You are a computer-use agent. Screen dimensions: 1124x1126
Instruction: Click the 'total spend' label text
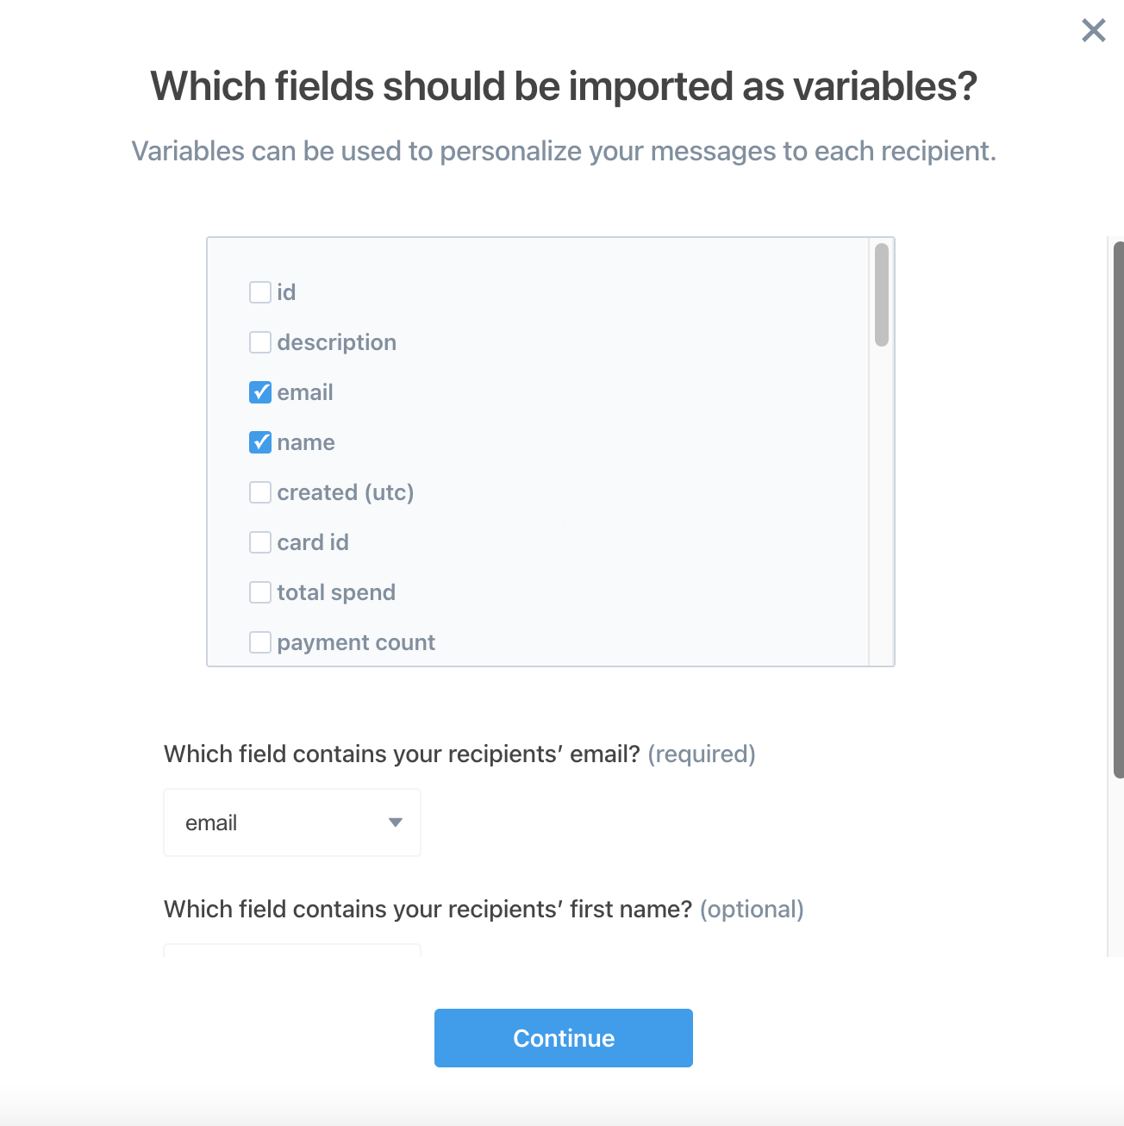coord(336,592)
